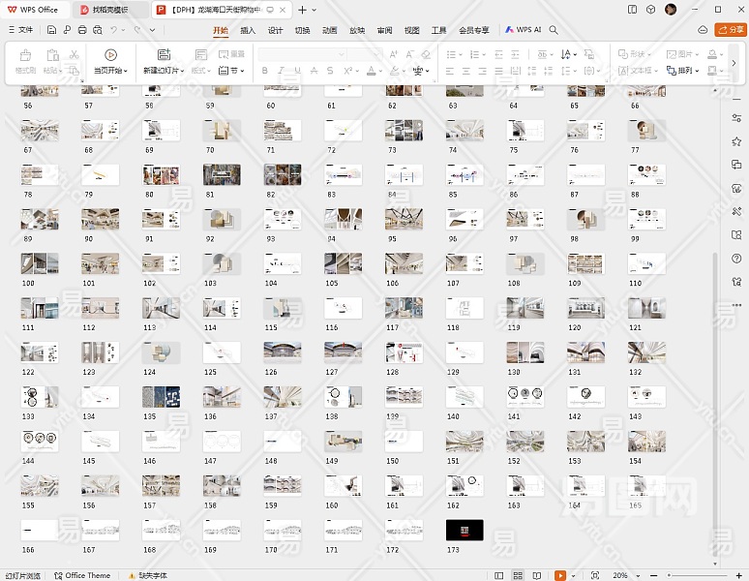This screenshot has height=581, width=749.
Task: Click the orange 分享 share button
Action: click(729, 30)
